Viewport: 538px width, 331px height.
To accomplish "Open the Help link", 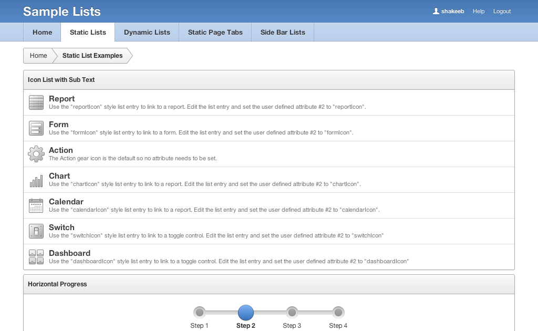I will pyautogui.click(x=479, y=11).
